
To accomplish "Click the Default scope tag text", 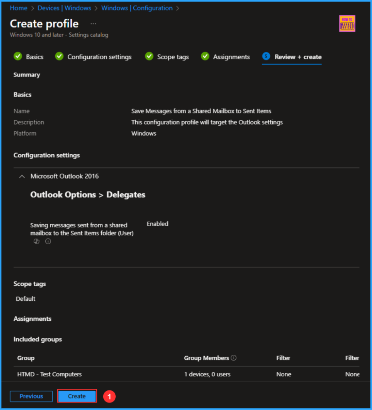I will tap(26, 299).
